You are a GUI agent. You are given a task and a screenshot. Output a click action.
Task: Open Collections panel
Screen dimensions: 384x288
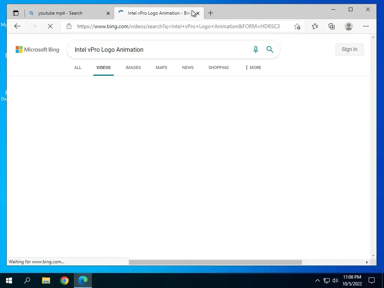tap(331, 26)
